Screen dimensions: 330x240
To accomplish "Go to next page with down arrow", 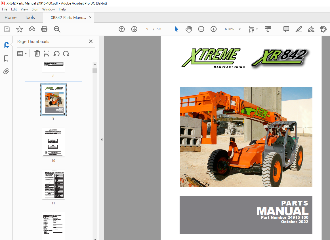I will pyautogui.click(x=134, y=29).
